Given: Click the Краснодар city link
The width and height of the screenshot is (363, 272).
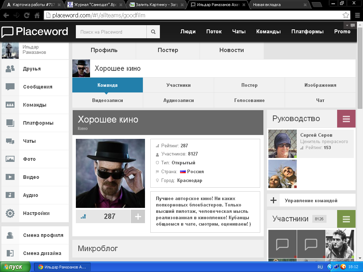Looking at the screenshot, I should (x=190, y=180).
